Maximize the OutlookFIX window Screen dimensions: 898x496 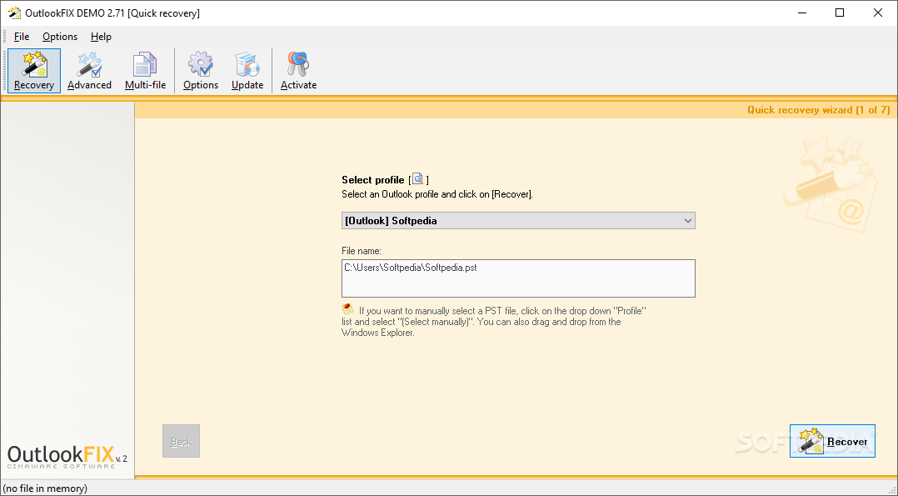(840, 13)
